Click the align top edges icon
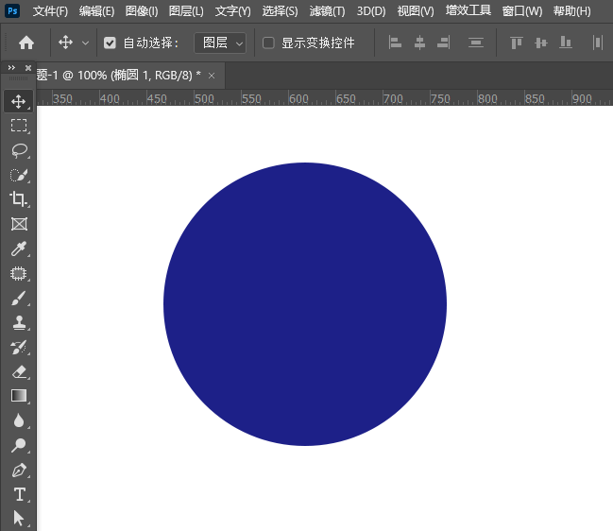The height and width of the screenshot is (531, 613). click(516, 43)
